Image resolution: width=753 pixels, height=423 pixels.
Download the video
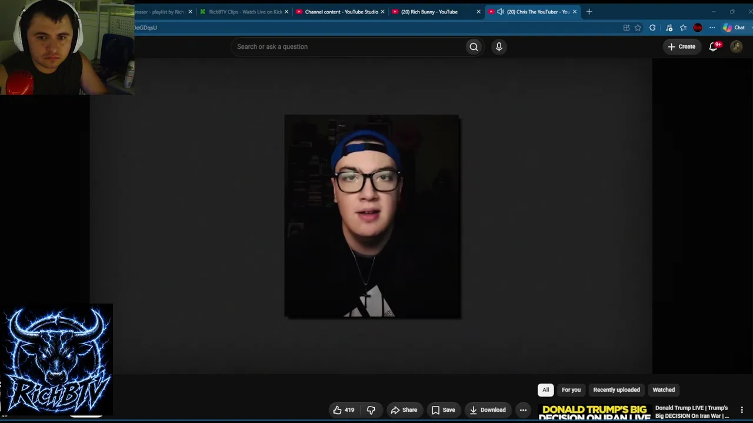[488, 410]
